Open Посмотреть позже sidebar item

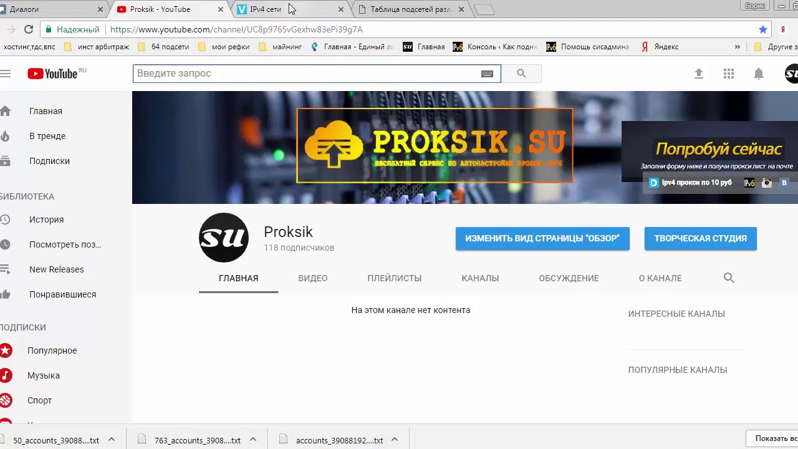click(x=65, y=244)
